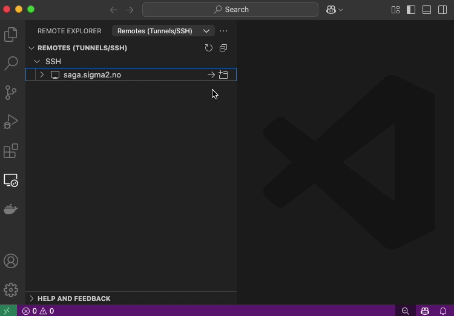The width and height of the screenshot is (454, 316).
Task: Collapse the REMOTES (TUNNELS/SSH) section
Action: coord(31,48)
